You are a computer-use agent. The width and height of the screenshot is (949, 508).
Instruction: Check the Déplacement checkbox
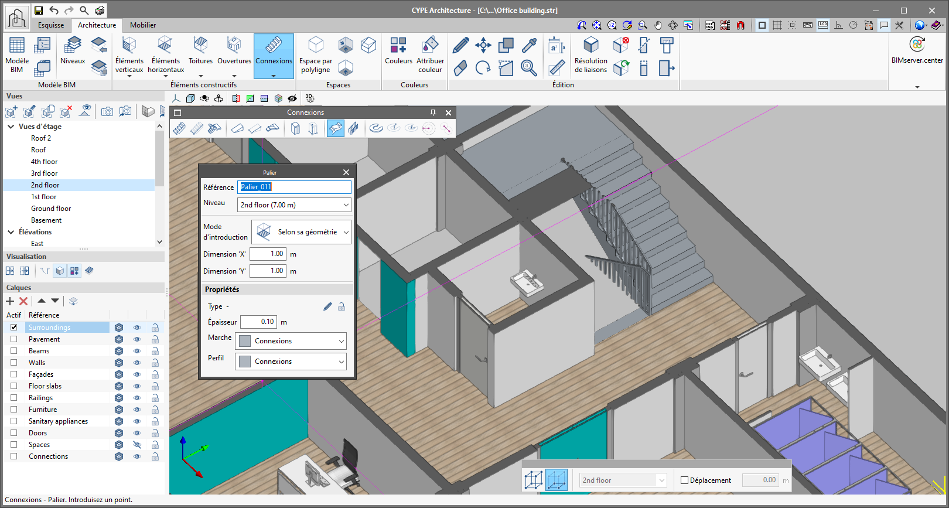pyautogui.click(x=684, y=480)
